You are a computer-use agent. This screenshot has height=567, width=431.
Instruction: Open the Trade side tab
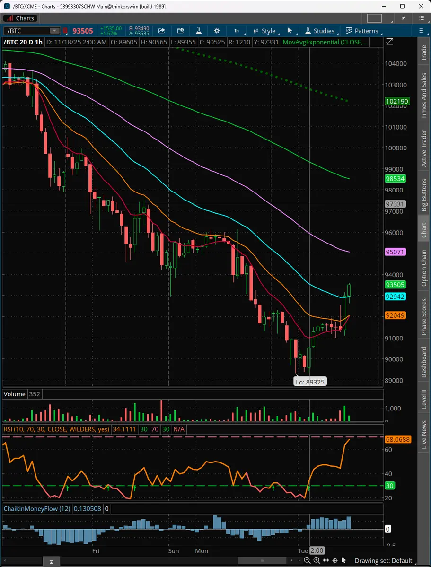pyautogui.click(x=424, y=53)
